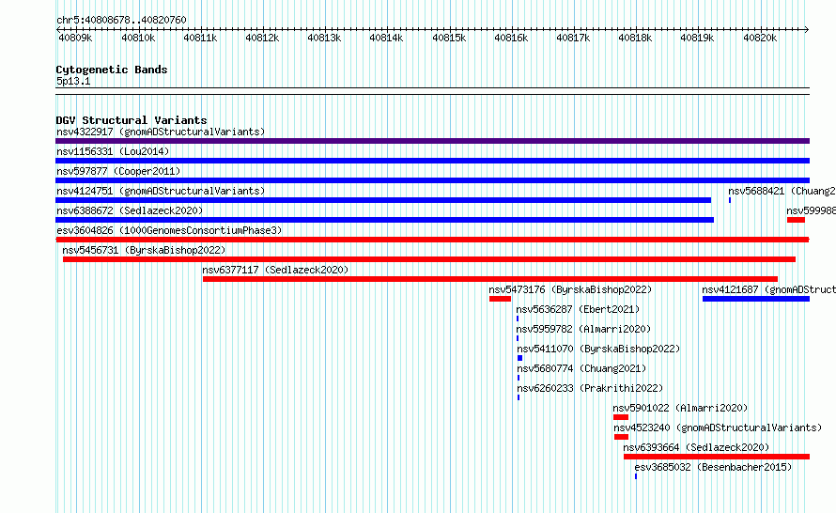Click the red bar under nsv5901022

point(621,417)
